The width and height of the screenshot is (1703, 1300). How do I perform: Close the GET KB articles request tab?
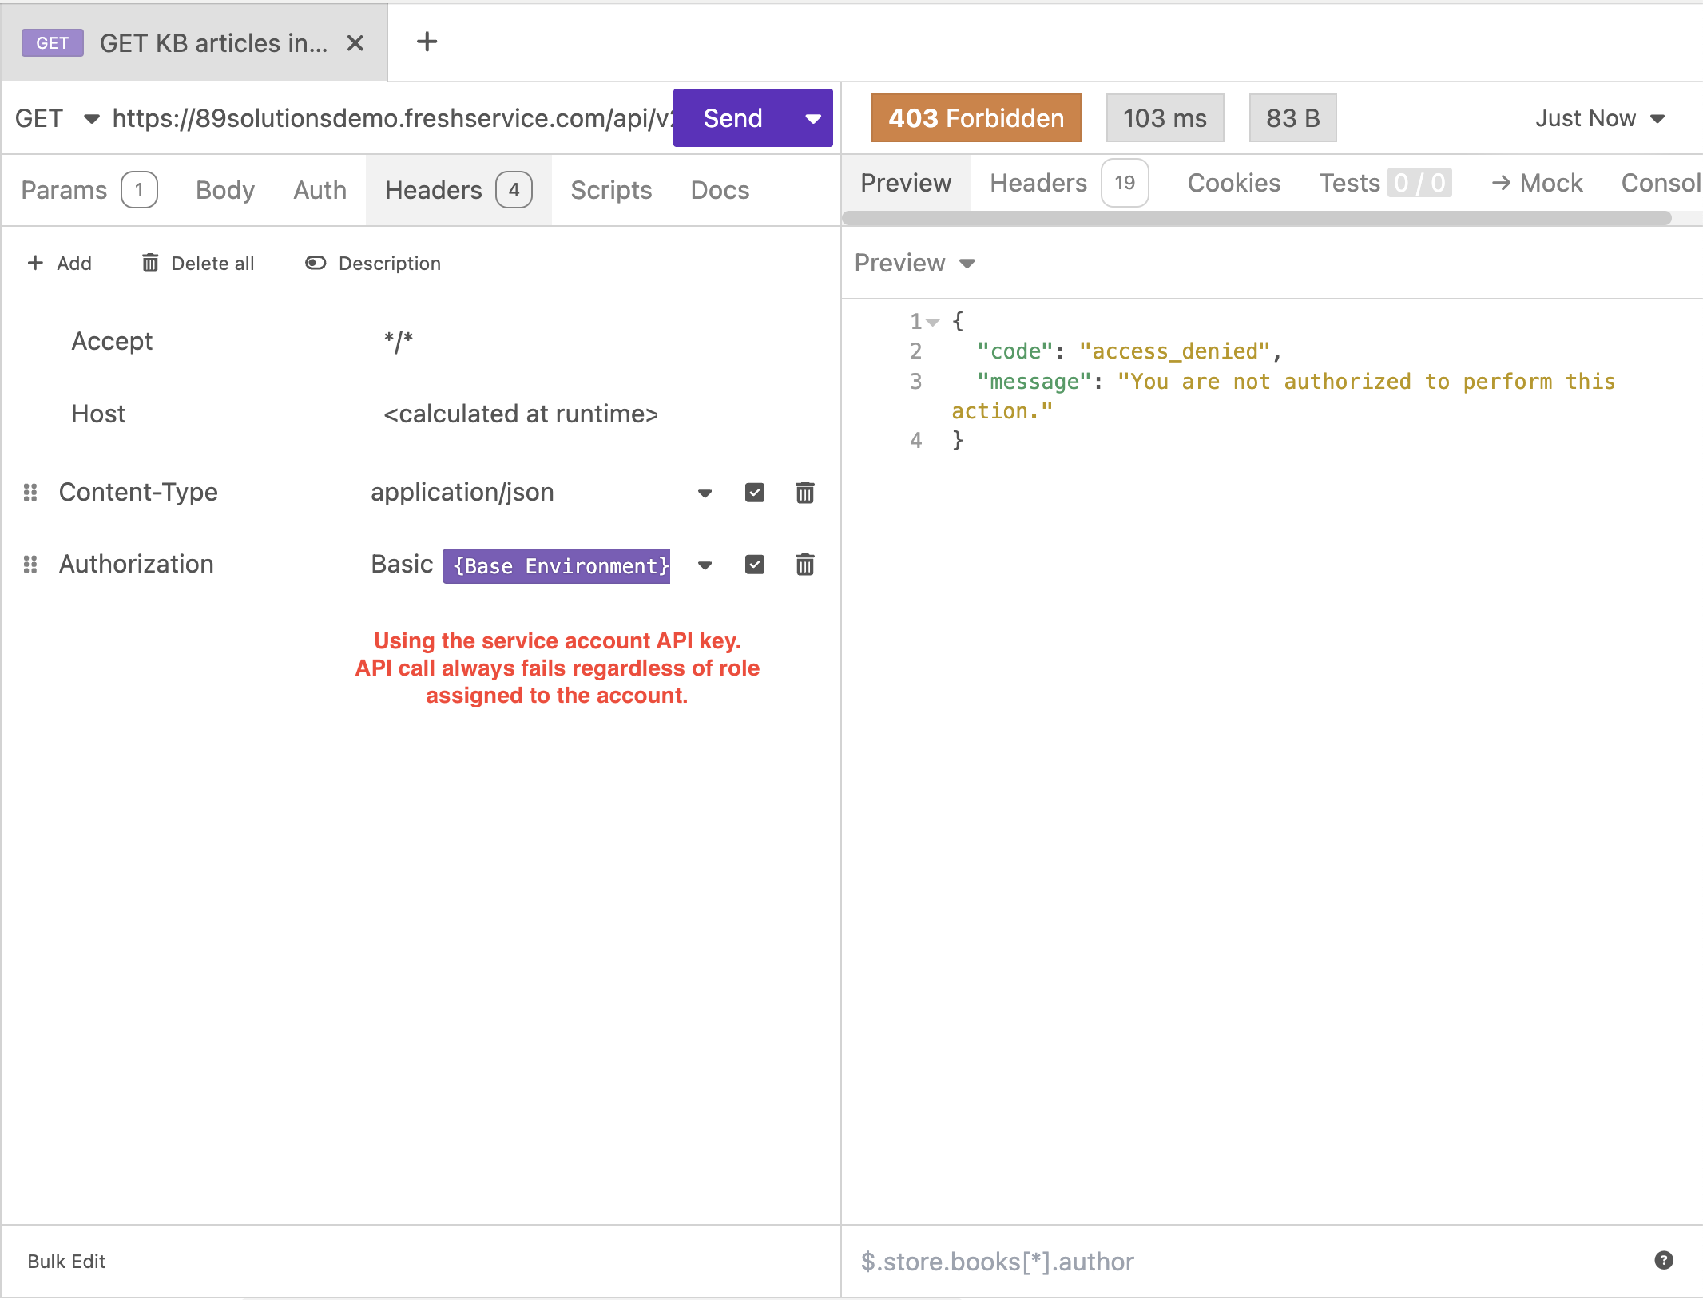coord(355,43)
